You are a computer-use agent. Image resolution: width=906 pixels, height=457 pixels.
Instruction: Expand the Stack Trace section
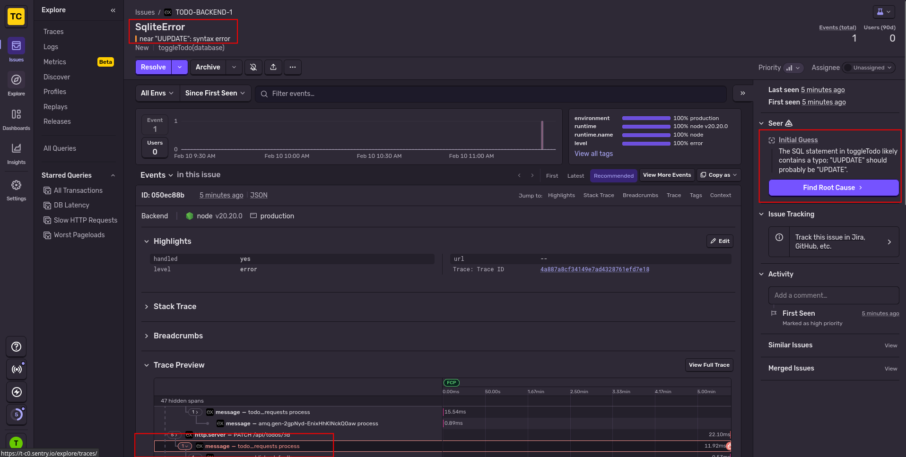point(174,307)
